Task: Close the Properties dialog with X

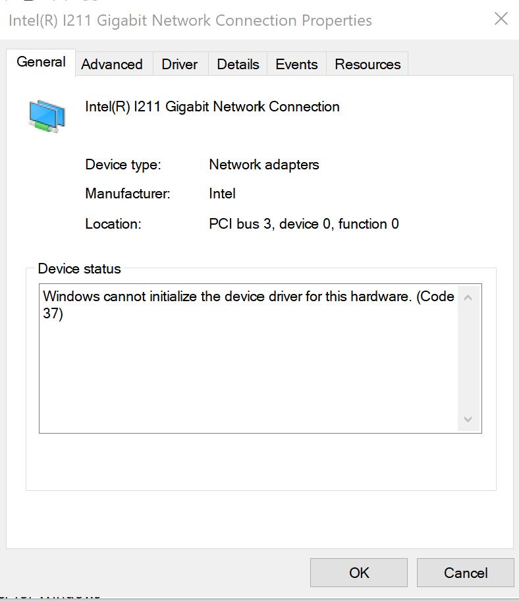Action: tap(501, 18)
